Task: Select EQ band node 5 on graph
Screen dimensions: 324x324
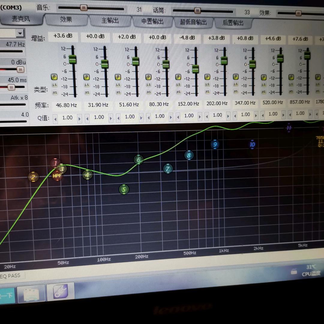Action: (124, 189)
